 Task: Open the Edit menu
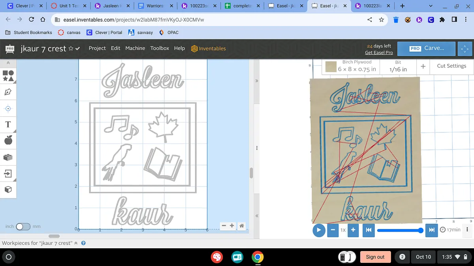tap(115, 48)
